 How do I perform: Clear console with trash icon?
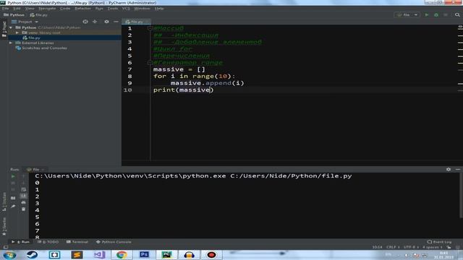(24, 209)
